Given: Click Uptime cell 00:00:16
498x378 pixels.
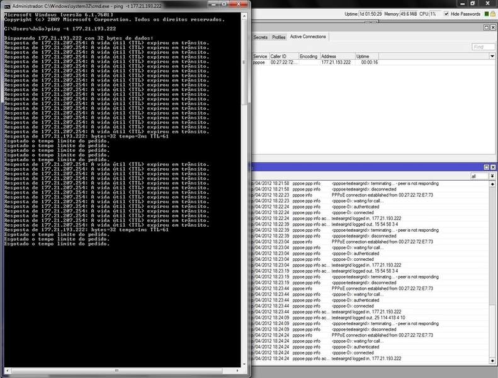Looking at the screenshot, I should tap(370, 62).
